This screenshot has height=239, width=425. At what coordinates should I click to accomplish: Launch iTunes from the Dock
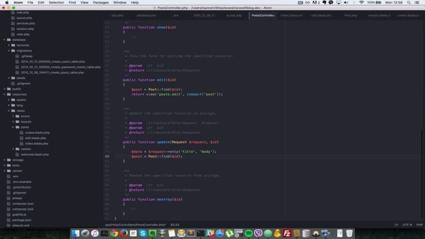[95, 233]
